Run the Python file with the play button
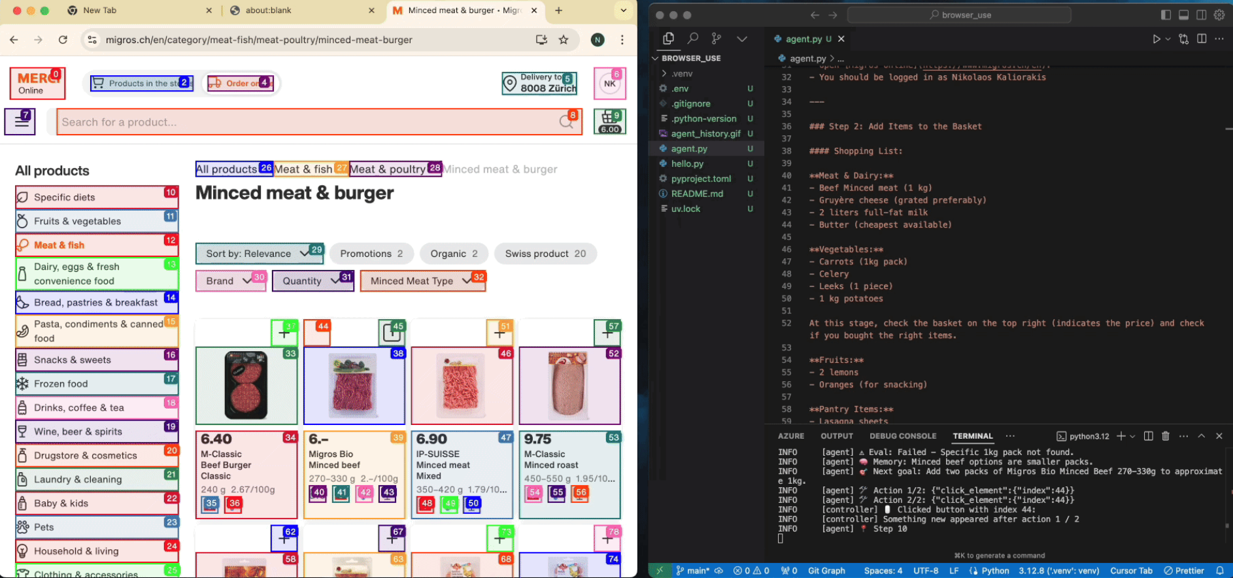Image resolution: width=1233 pixels, height=578 pixels. 1156,39
